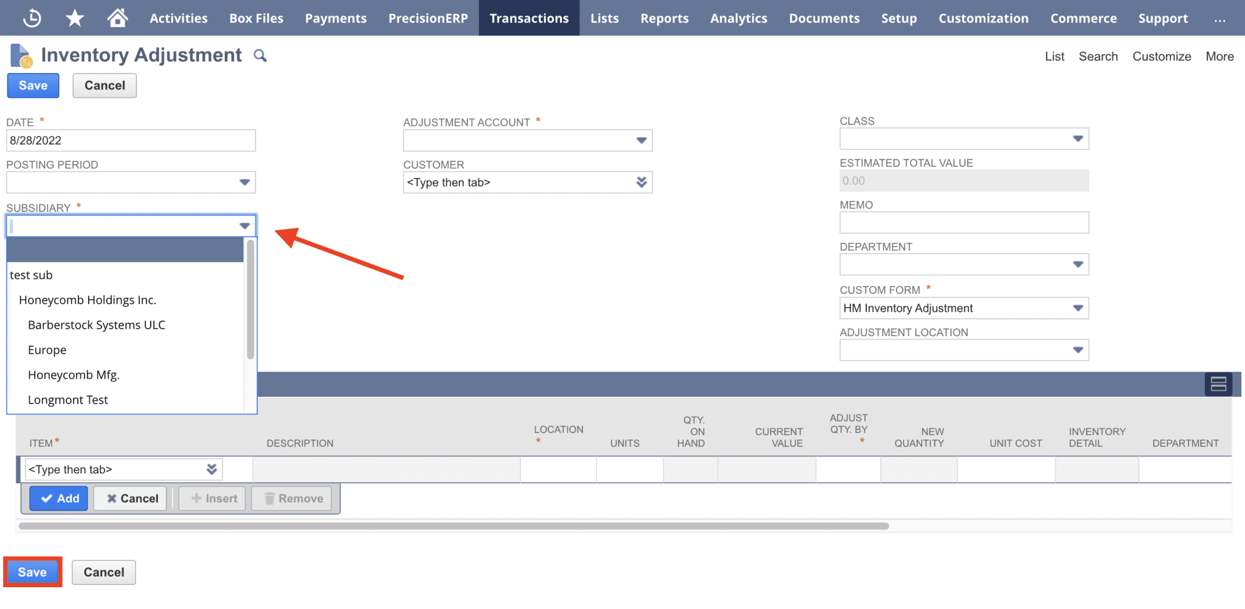1245x609 pixels.
Task: Remove the item line via the trash icon
Action: (291, 498)
